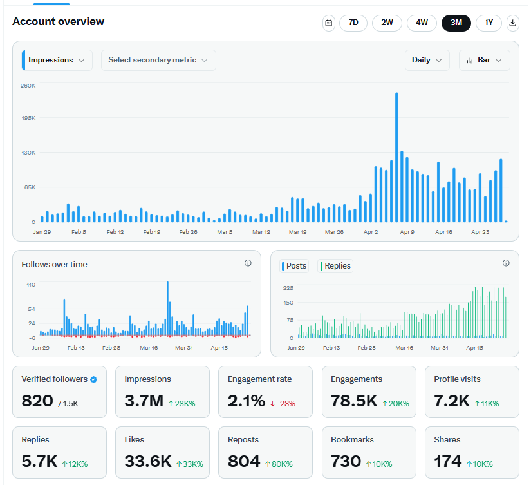Select the 1Y time range

[489, 23]
